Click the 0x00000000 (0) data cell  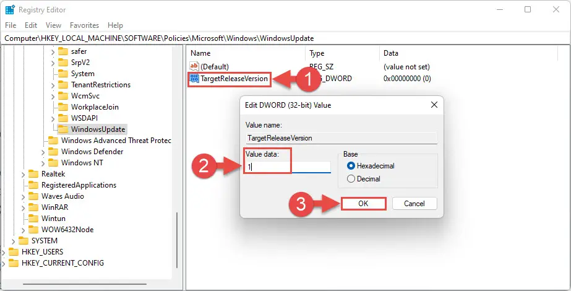pyautogui.click(x=407, y=79)
